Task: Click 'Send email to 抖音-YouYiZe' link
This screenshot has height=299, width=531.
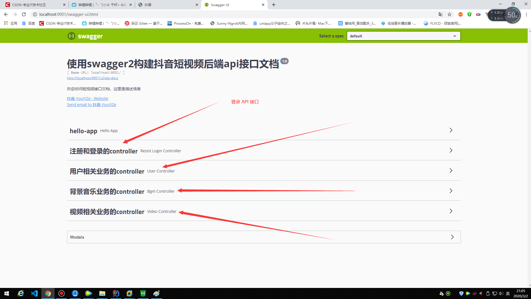Action: coord(92,105)
